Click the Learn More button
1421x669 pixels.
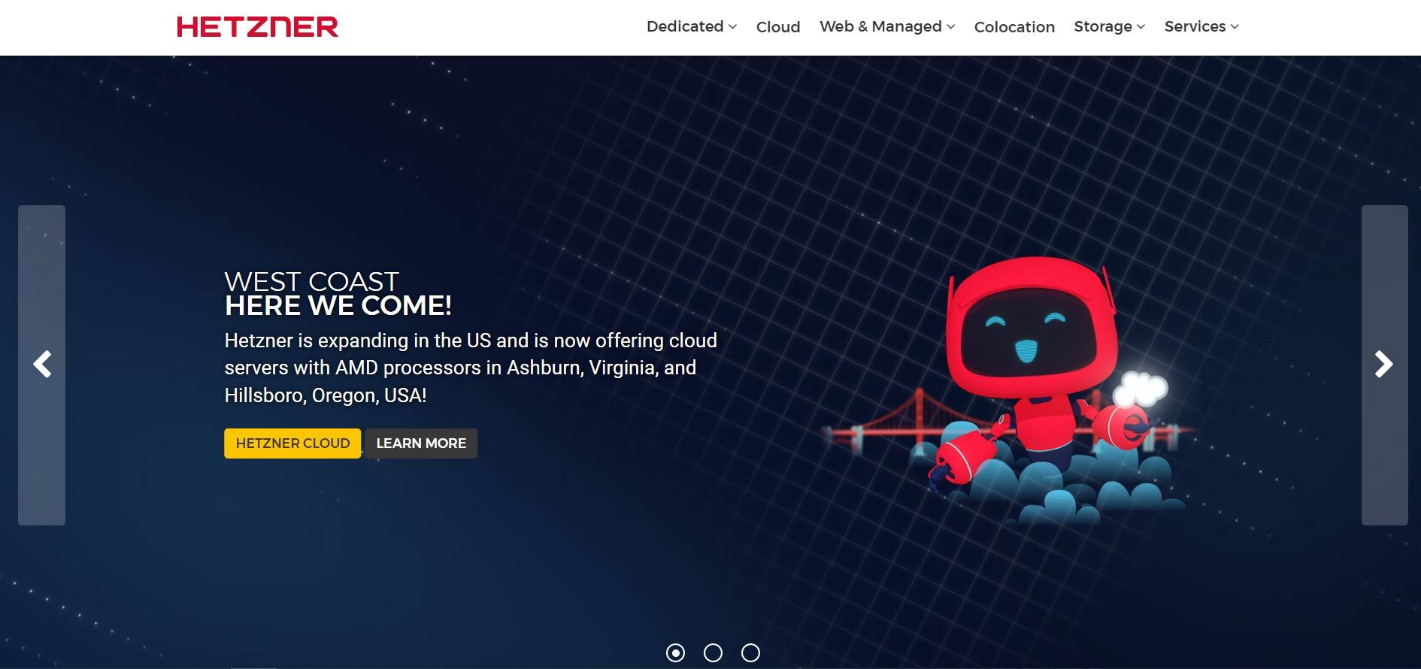421,443
